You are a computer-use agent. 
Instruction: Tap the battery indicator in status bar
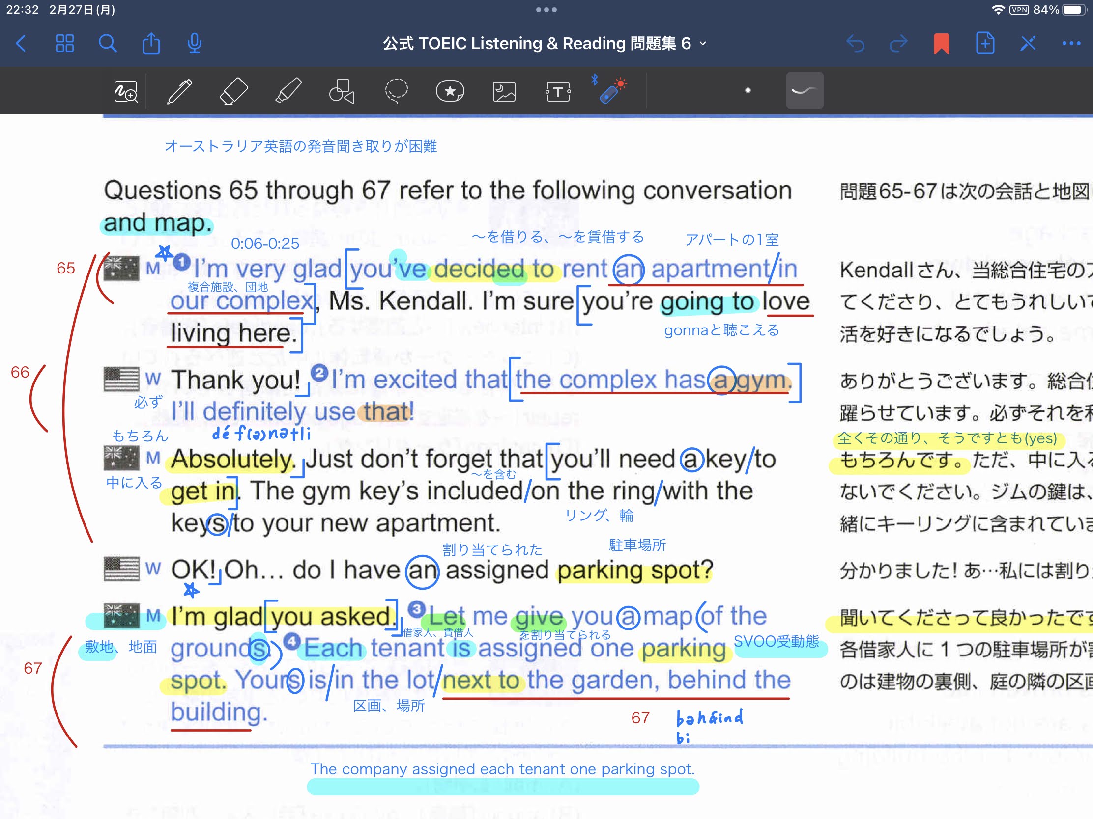pyautogui.click(x=1073, y=10)
